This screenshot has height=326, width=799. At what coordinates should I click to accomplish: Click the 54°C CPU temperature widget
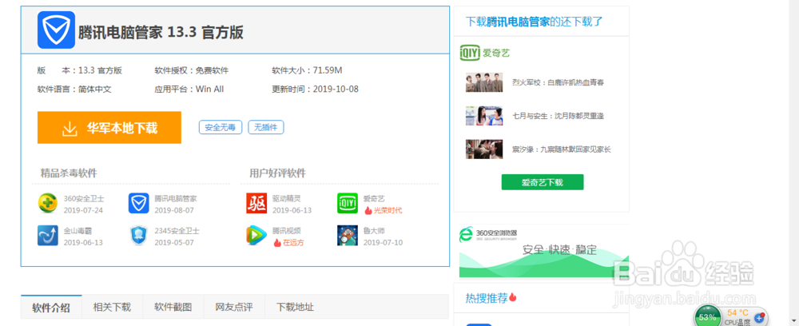(x=737, y=317)
